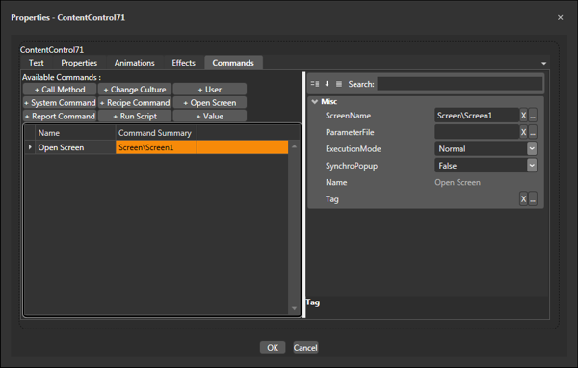The height and width of the screenshot is (368, 578).
Task: Open the ExecutionMode dropdown
Action: [532, 148]
